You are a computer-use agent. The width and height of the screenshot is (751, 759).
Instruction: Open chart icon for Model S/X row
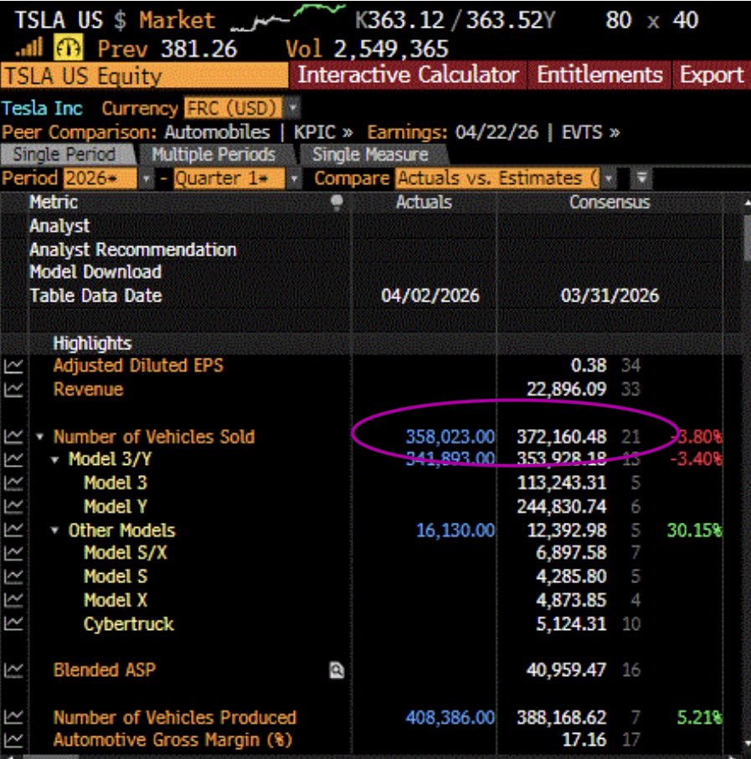pyautogui.click(x=13, y=553)
